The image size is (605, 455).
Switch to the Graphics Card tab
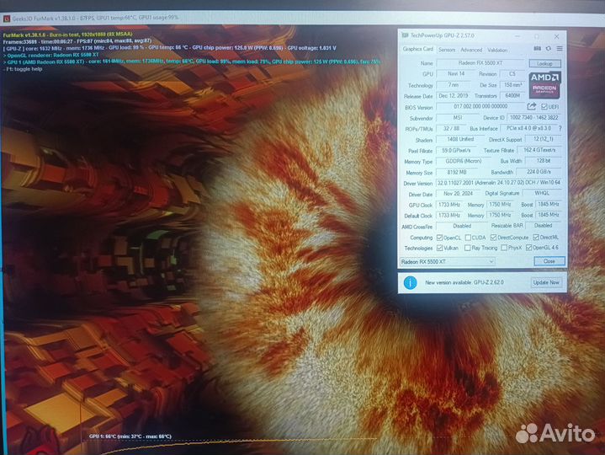pos(418,49)
